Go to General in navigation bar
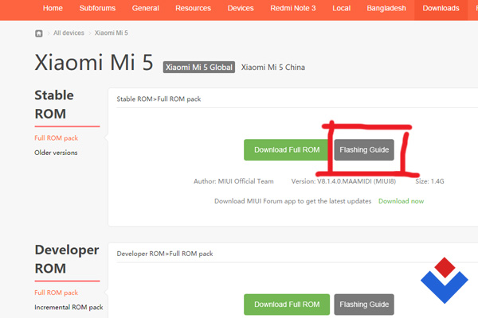 pos(146,8)
